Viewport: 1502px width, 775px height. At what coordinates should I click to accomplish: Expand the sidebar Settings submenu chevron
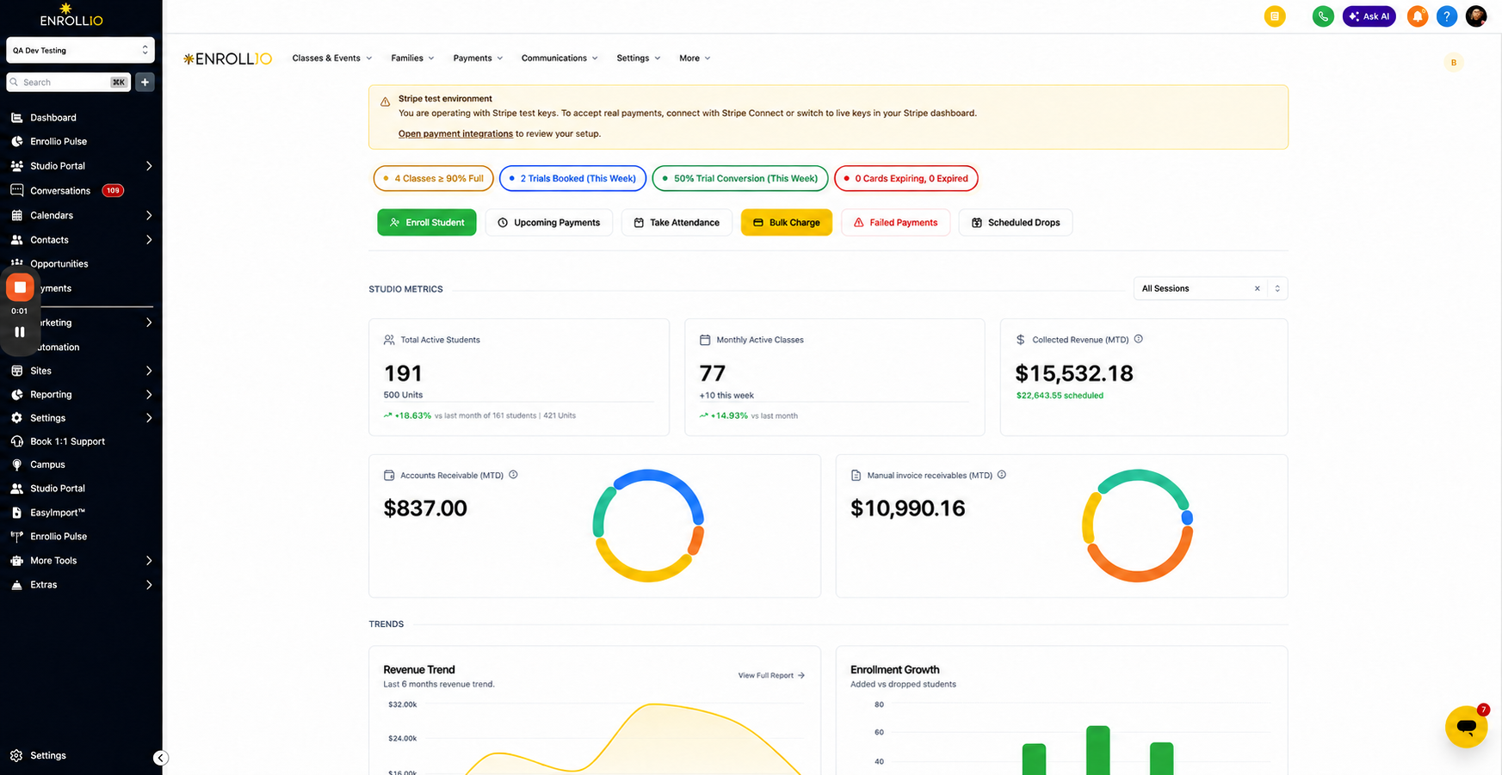[x=149, y=418]
